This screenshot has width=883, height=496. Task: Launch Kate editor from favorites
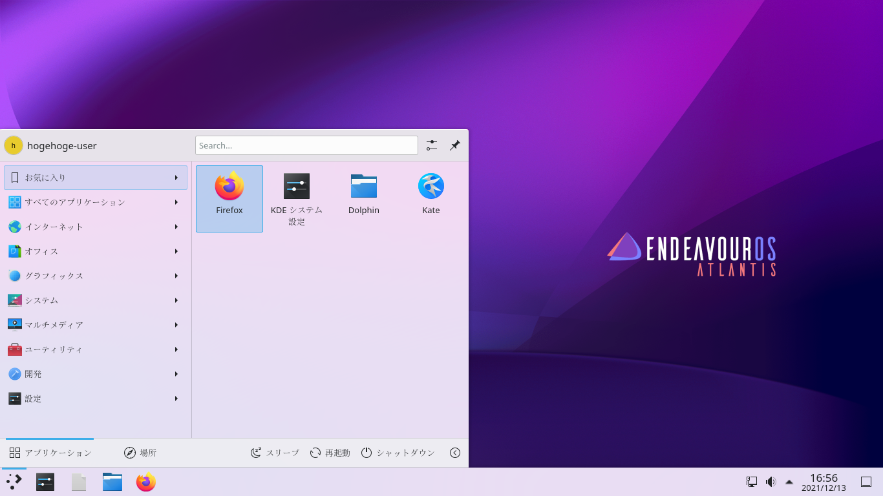click(431, 199)
